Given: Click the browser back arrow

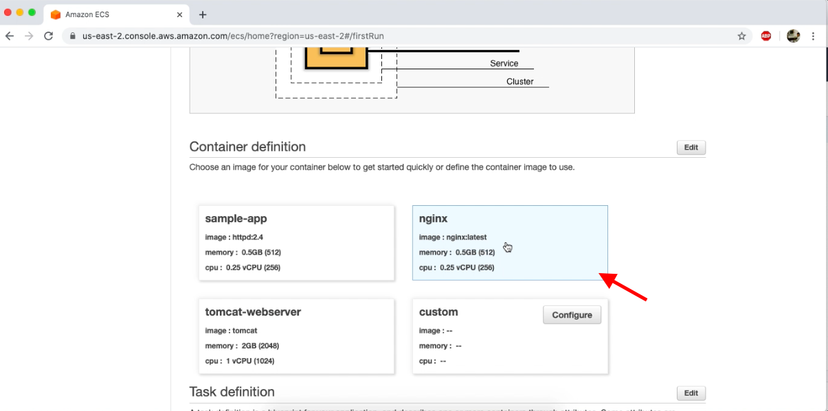Looking at the screenshot, I should tap(9, 35).
